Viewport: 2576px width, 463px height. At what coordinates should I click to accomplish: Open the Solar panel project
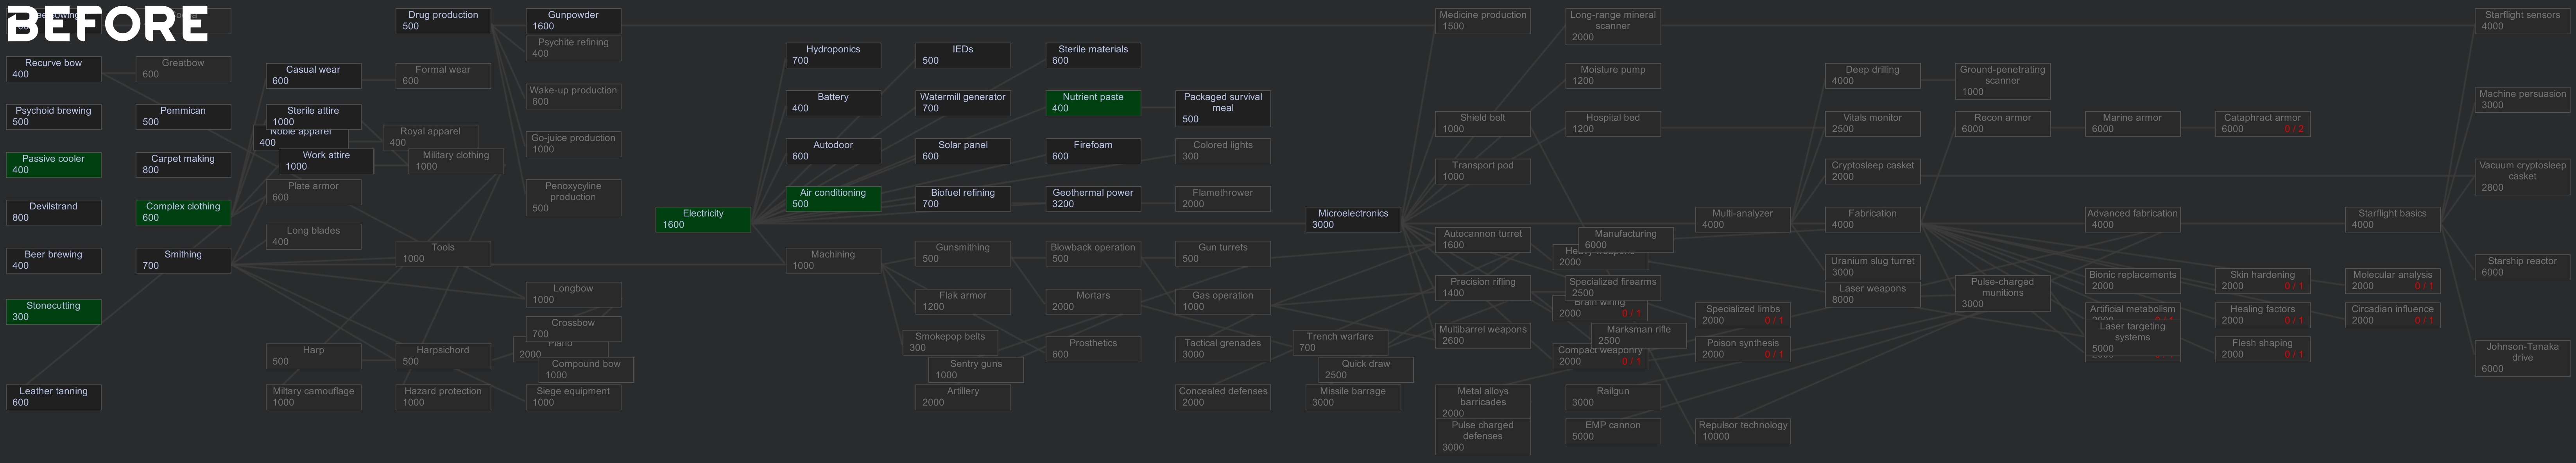click(x=963, y=151)
